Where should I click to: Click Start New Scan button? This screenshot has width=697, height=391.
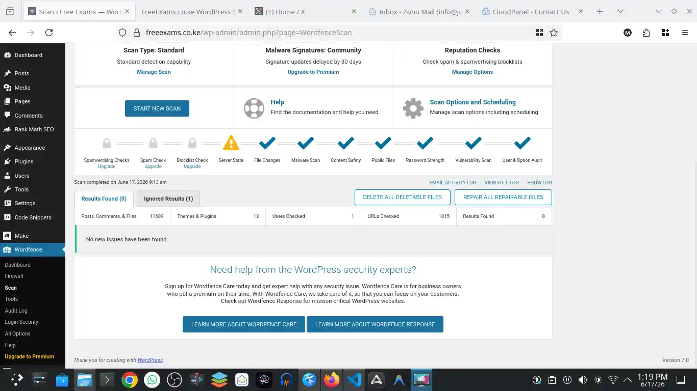[157, 108]
